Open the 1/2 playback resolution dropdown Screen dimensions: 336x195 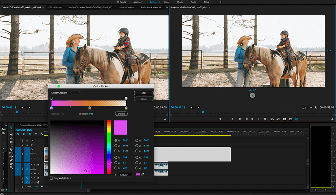point(307,107)
